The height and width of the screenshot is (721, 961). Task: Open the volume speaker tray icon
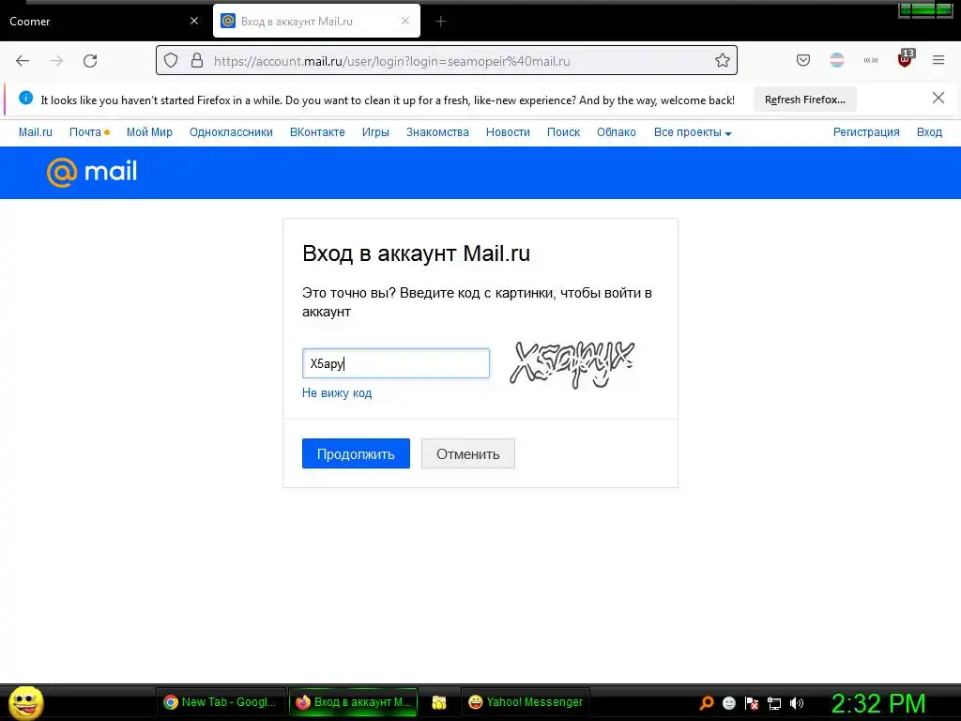(797, 703)
